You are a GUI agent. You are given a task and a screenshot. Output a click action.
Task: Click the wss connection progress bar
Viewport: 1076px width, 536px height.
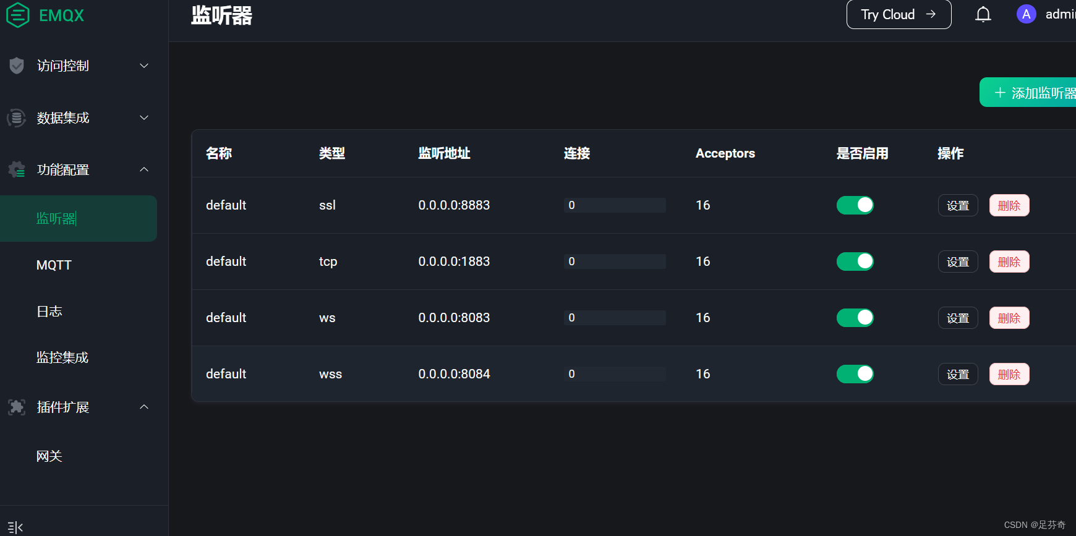click(x=615, y=374)
